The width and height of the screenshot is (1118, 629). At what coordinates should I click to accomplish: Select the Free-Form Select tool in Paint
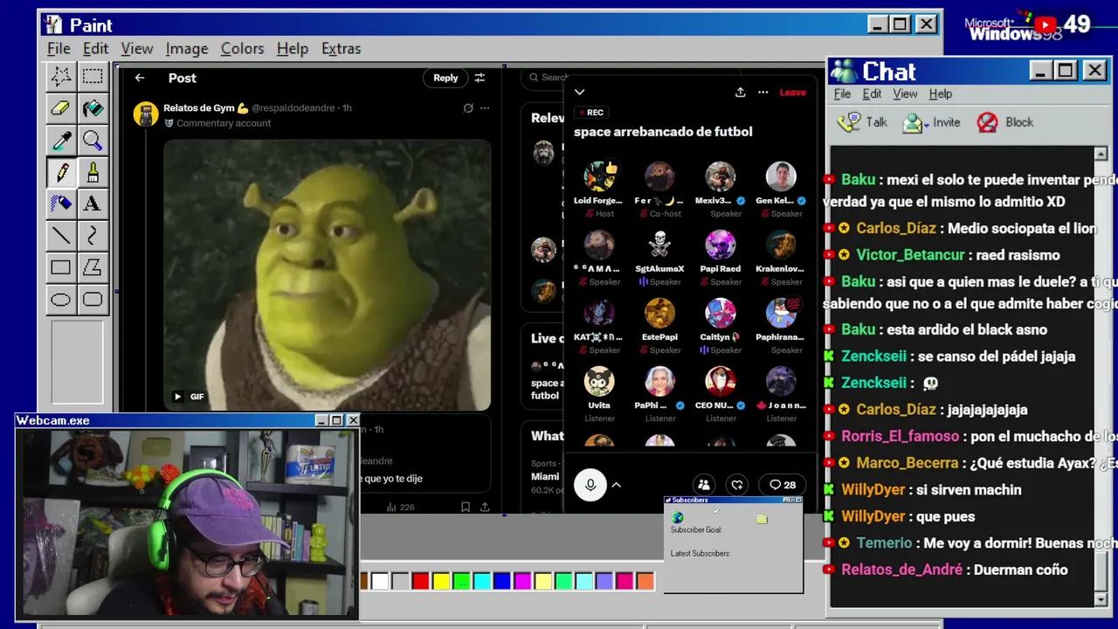[x=61, y=76]
